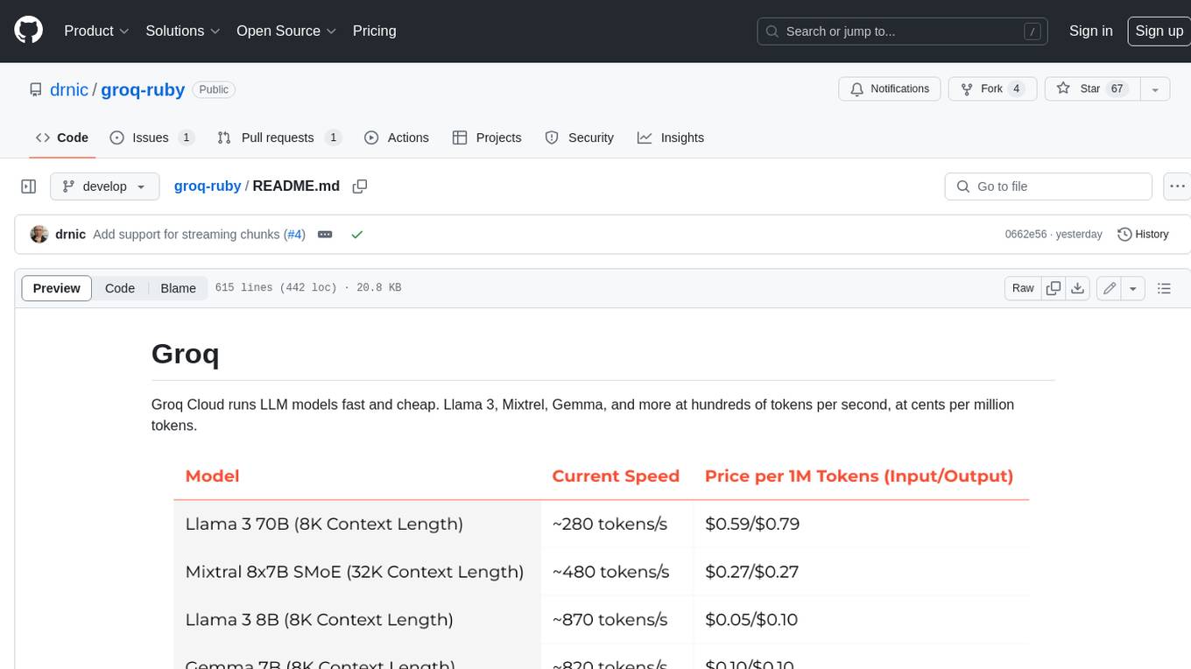Expand the Solutions menu
The image size is (1191, 669).
tap(182, 31)
